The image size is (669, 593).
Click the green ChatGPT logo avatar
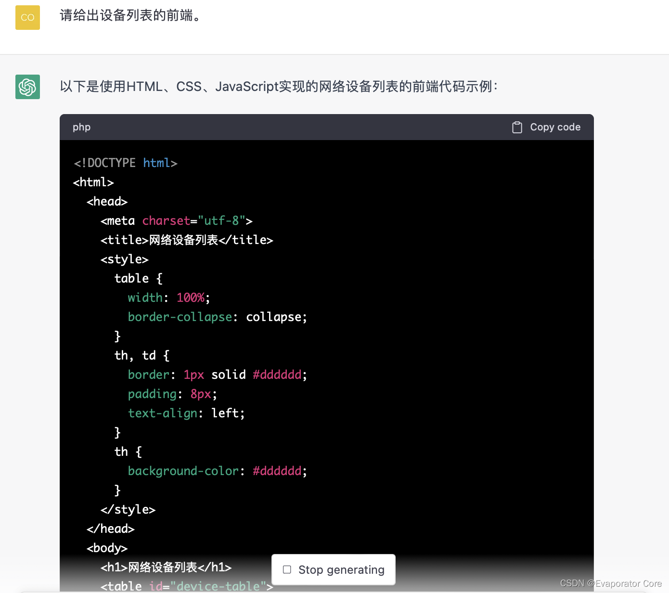(x=27, y=87)
